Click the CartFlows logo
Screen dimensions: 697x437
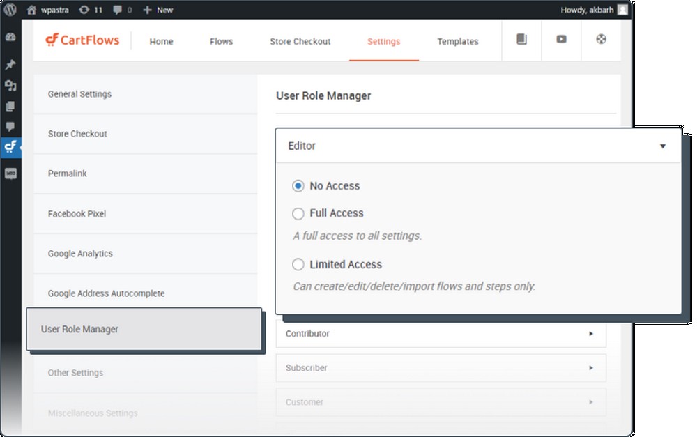point(82,40)
